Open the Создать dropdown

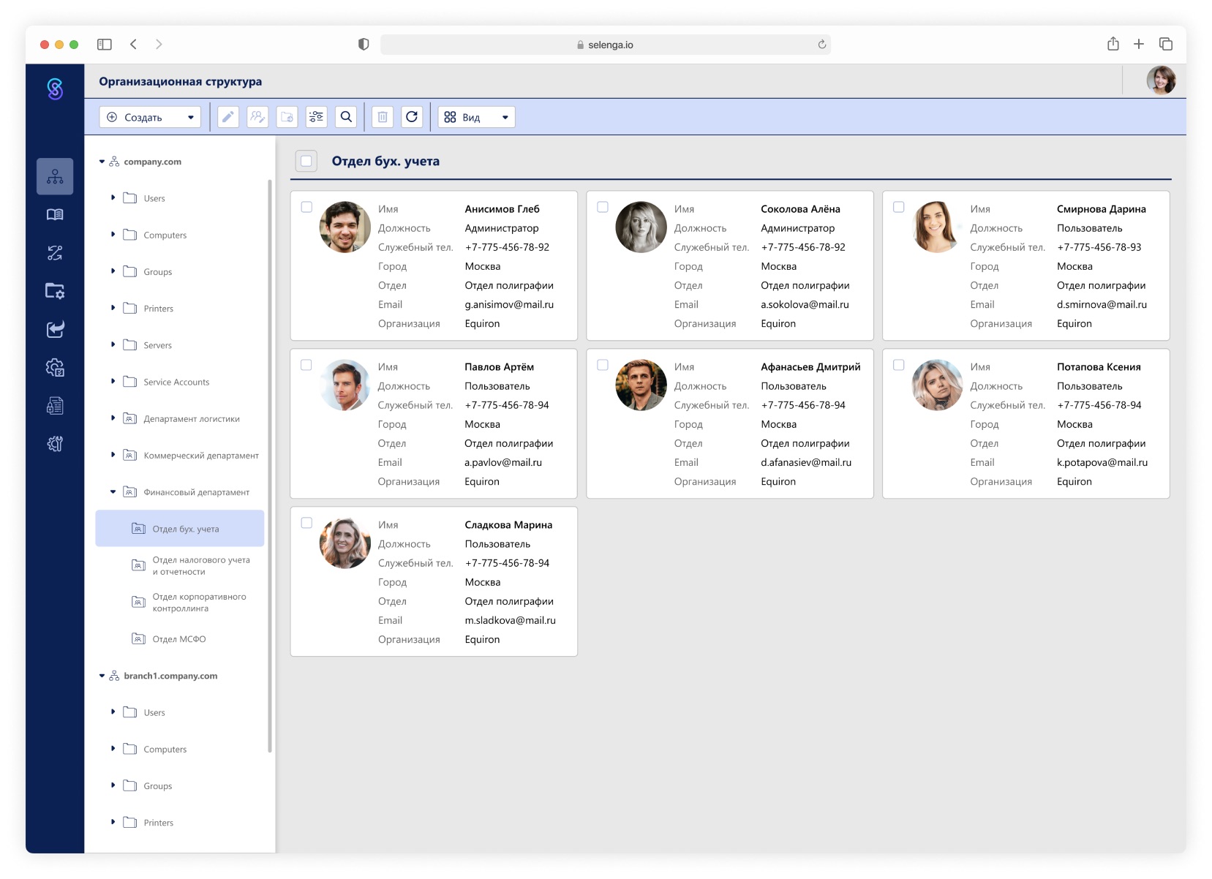(x=150, y=117)
